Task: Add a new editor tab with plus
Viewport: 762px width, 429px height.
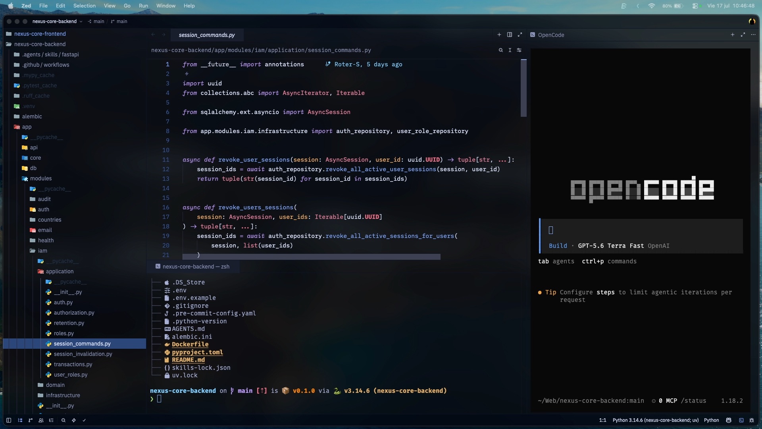Action: [x=499, y=35]
